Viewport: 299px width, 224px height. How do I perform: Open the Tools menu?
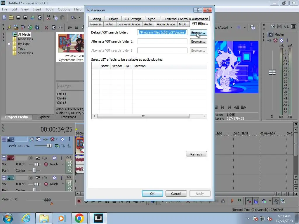point(49,9)
